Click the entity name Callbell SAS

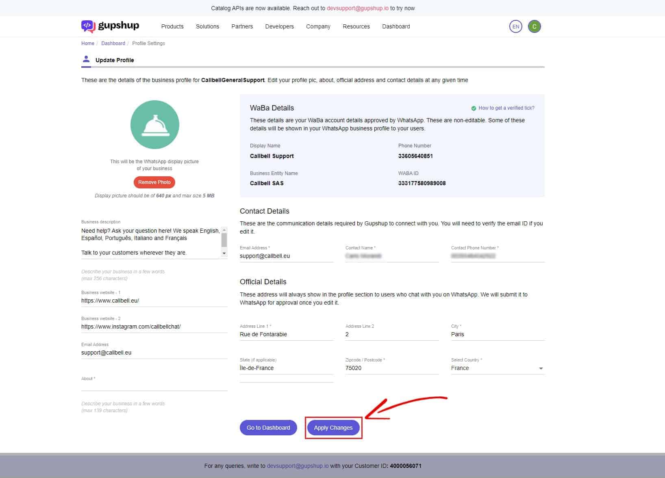[267, 183]
